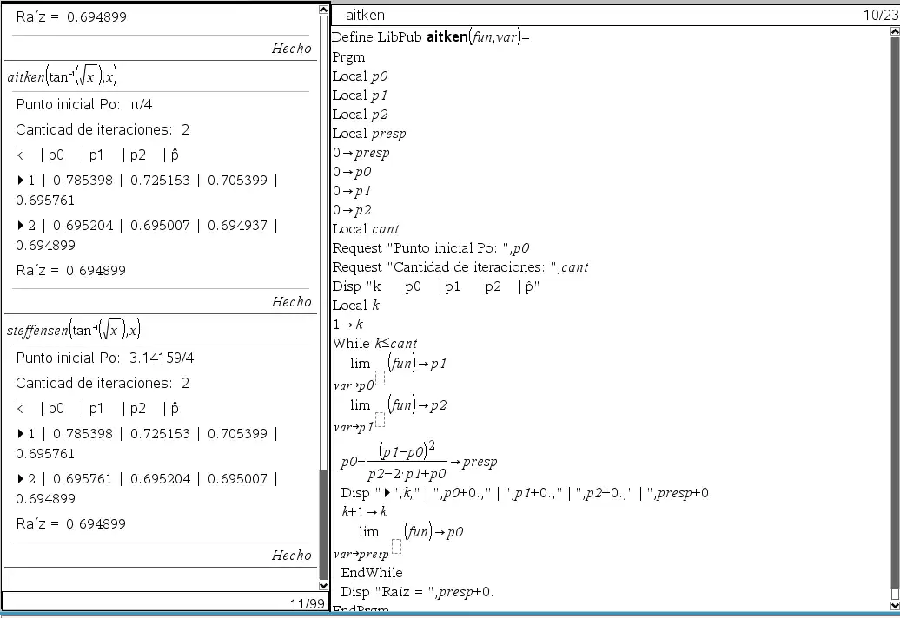
Task: Click the 'EndWhile' line
Action: click(371, 573)
